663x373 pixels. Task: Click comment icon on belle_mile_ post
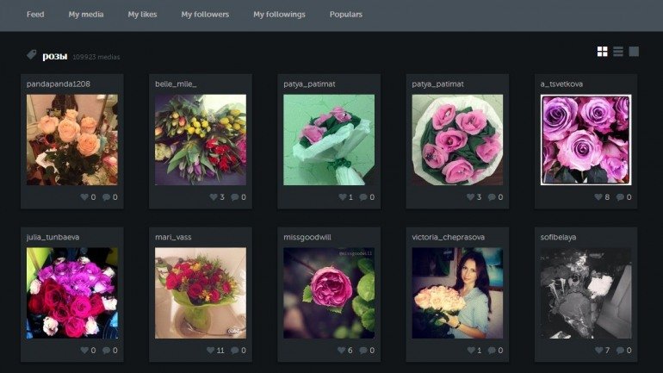coord(234,197)
